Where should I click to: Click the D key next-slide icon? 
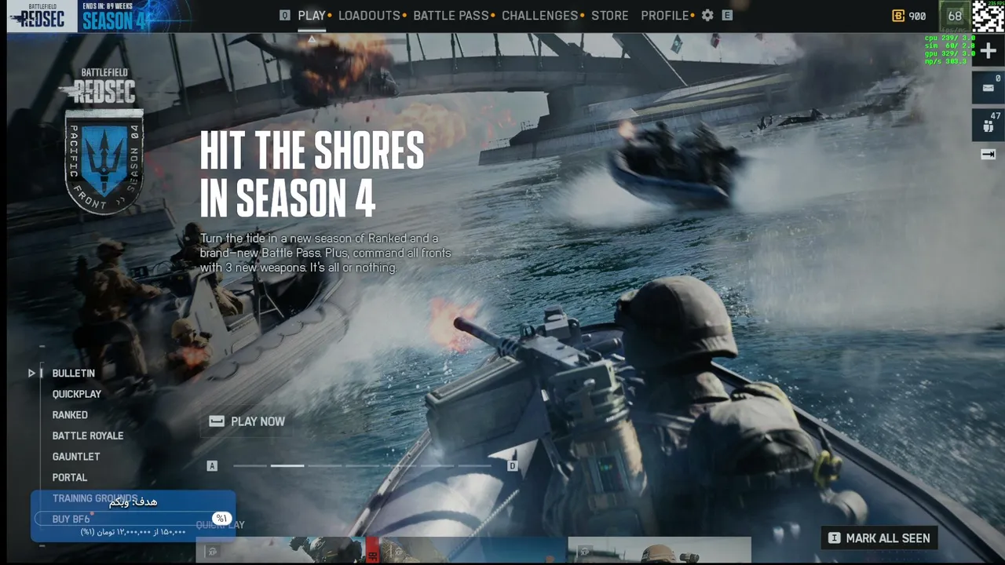pyautogui.click(x=512, y=466)
